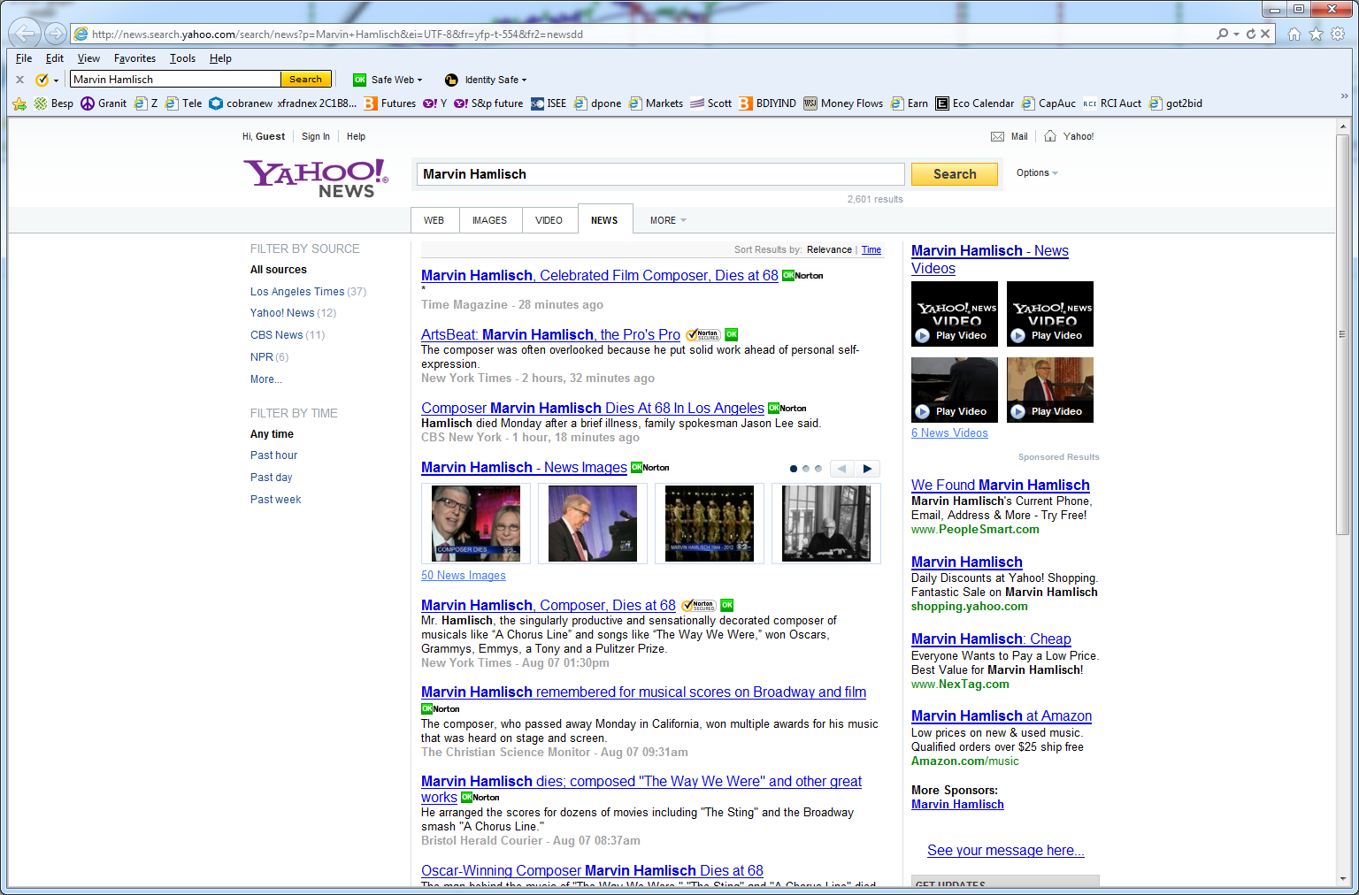Open the black-and-white news image thumbnail
Screen dimensions: 1359x895
pyautogui.click(x=826, y=524)
